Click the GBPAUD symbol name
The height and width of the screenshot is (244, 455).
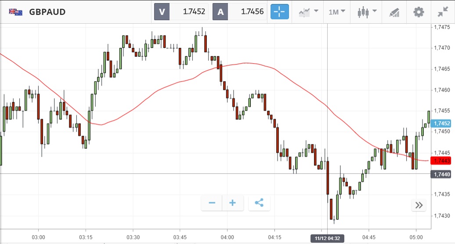47,12
